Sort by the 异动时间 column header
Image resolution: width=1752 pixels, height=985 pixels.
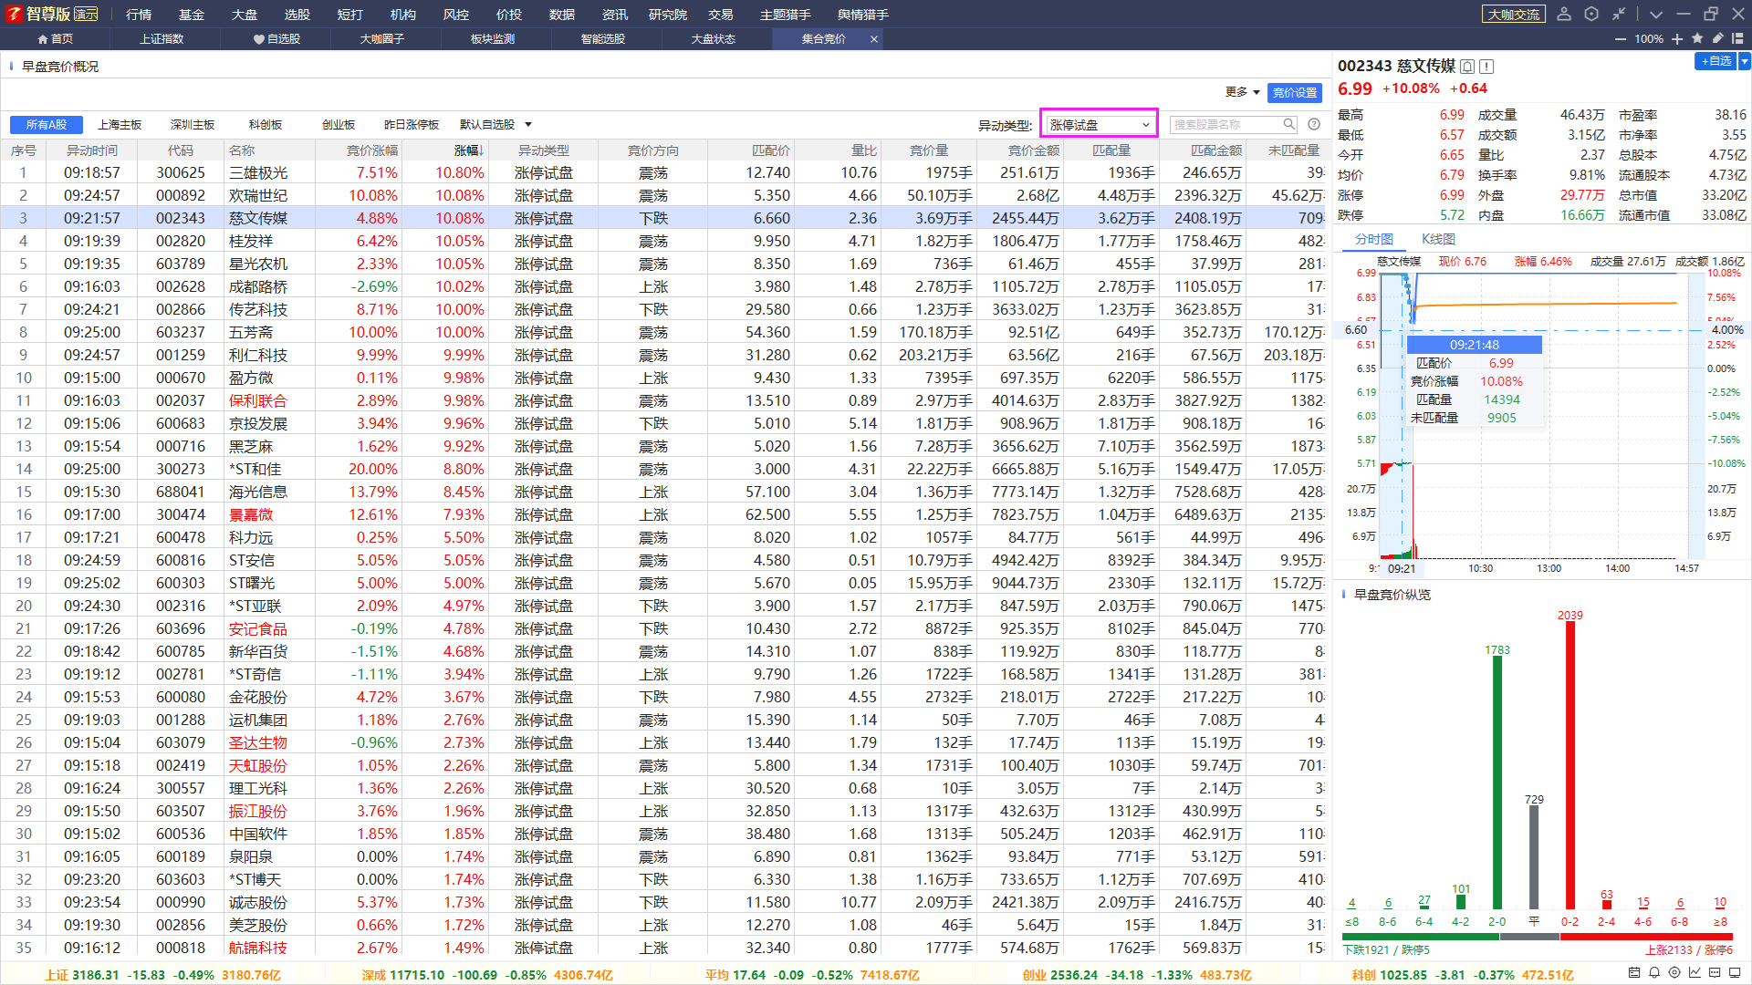[x=92, y=150]
